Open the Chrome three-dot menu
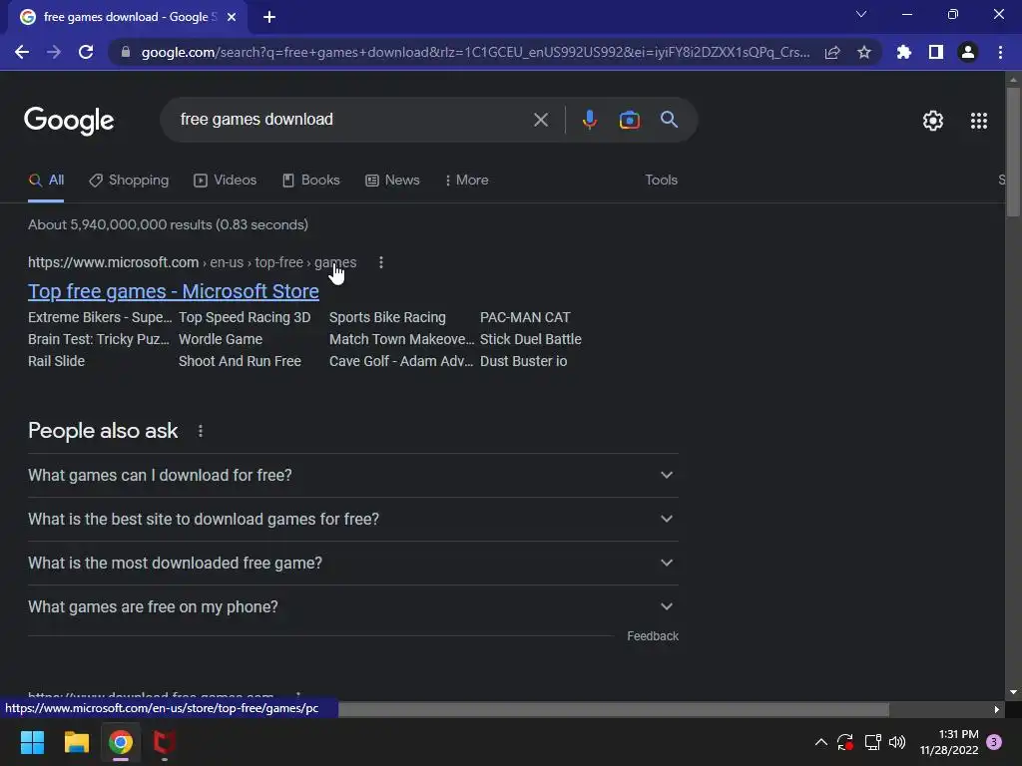This screenshot has height=766, width=1022. (1000, 52)
